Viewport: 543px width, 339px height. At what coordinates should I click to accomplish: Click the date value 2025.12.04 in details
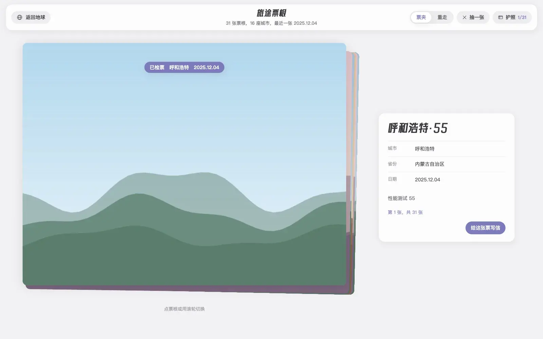[428, 180]
